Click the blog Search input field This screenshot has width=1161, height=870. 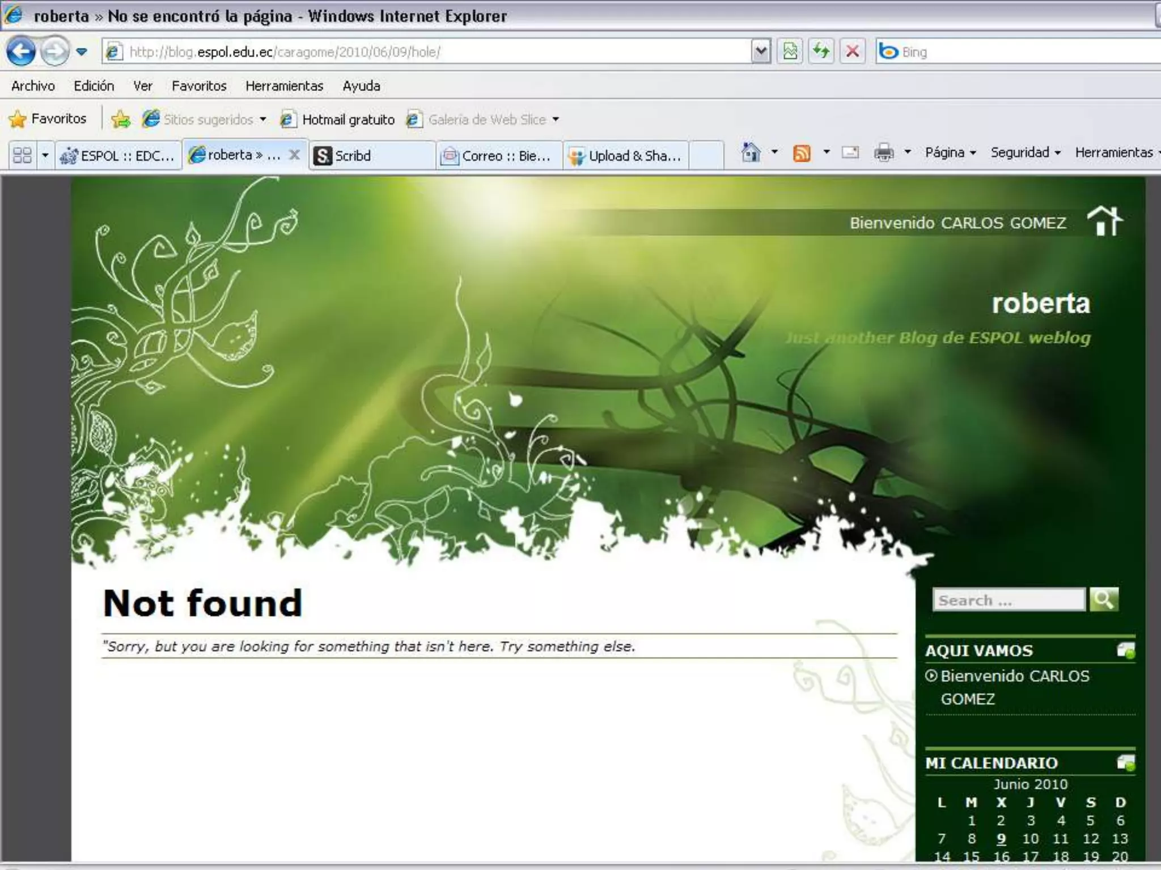click(1008, 600)
